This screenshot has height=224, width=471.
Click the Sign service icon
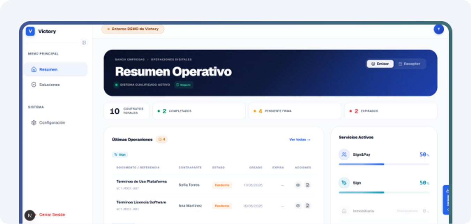coord(344,183)
